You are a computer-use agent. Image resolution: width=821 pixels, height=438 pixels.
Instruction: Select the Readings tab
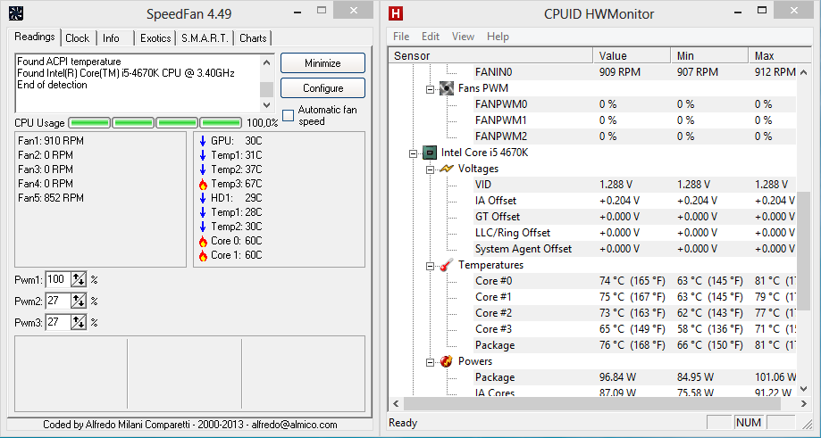(x=35, y=37)
